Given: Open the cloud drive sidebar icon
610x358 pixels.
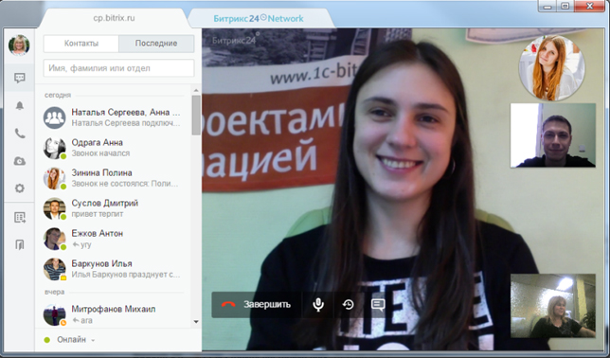Looking at the screenshot, I should click(20, 161).
